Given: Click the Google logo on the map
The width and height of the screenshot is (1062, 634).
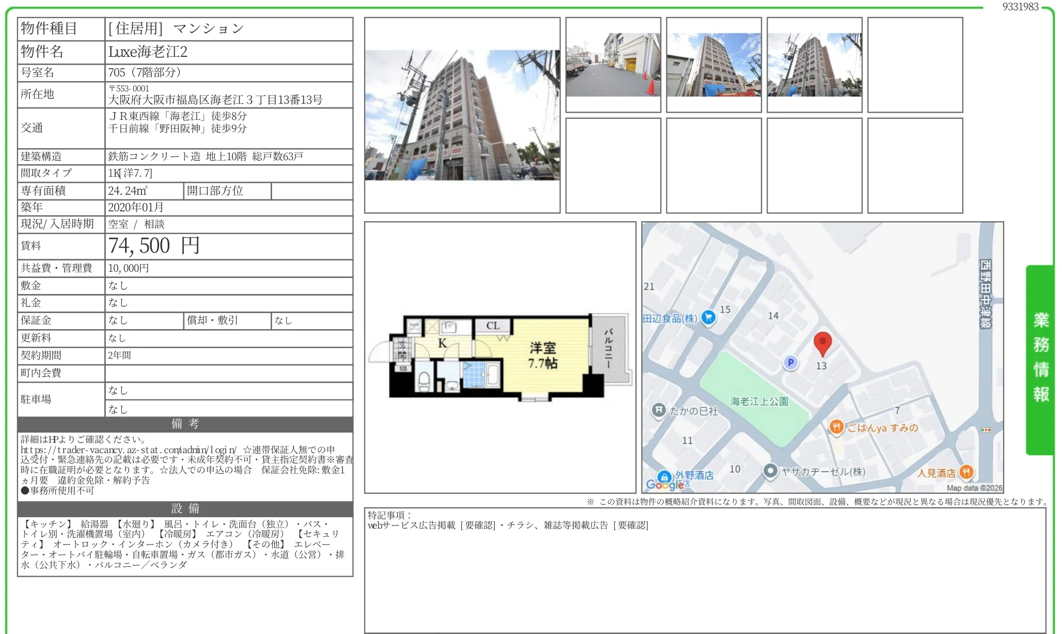Looking at the screenshot, I should pyautogui.click(x=665, y=485).
